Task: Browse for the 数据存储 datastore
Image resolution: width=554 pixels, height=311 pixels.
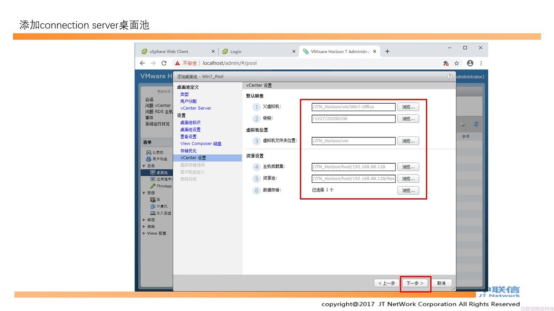Action: pyautogui.click(x=408, y=190)
